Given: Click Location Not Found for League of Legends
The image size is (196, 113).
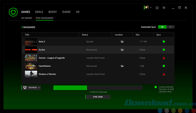Looking at the screenshot, I should [x=95, y=58].
